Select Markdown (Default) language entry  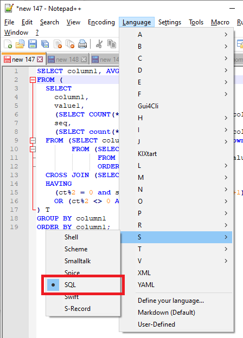coord(176,313)
